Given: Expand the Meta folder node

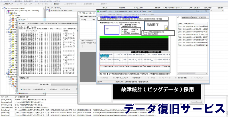Looking at the screenshot, I should pyautogui.click(x=7, y=29).
